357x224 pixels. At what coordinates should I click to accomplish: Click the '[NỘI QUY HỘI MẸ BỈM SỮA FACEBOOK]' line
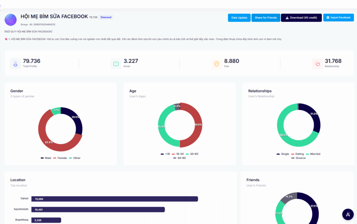pyautogui.click(x=28, y=32)
